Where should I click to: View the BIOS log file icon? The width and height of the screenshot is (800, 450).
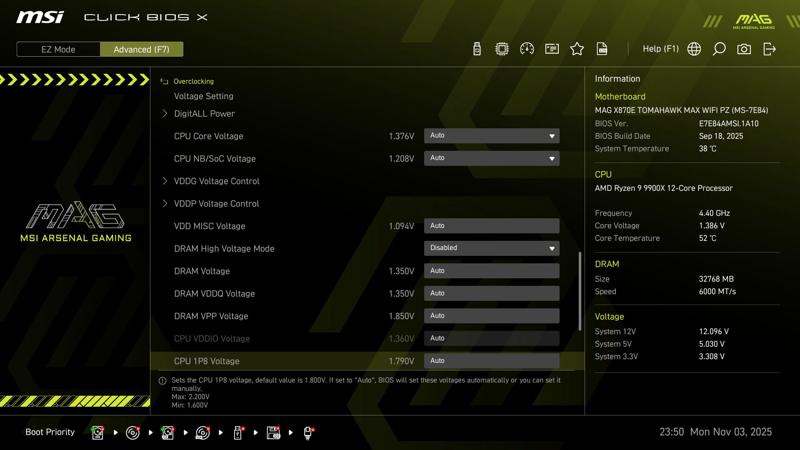click(x=602, y=49)
